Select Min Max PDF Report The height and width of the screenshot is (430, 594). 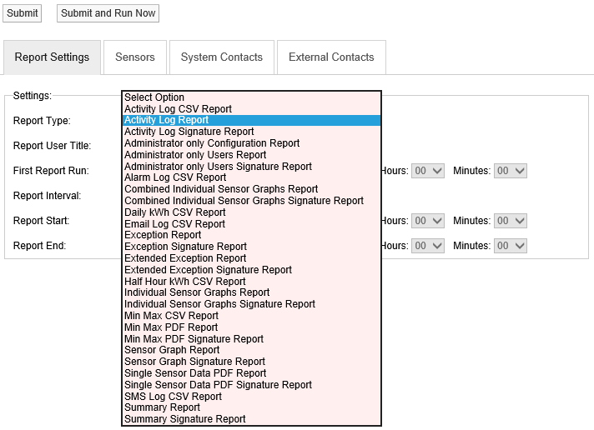click(171, 327)
